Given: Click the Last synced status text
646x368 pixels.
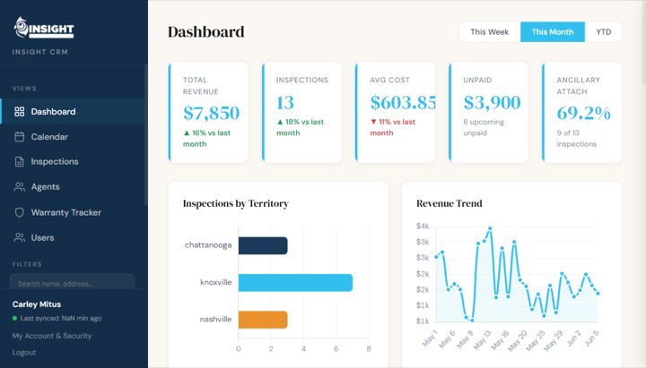Looking at the screenshot, I should tap(61, 318).
